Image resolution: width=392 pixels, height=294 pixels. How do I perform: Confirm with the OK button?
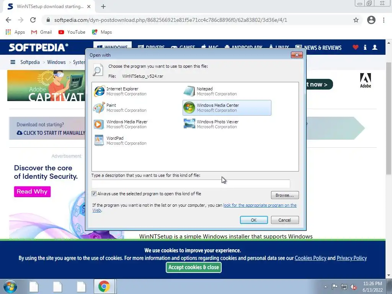click(x=254, y=220)
